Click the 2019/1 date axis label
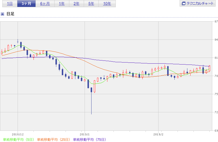The height and width of the screenshot is (142, 218). tap(85, 135)
